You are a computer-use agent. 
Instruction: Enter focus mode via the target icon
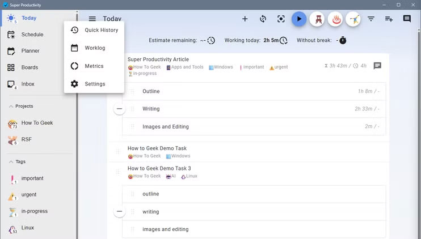[x=281, y=19]
